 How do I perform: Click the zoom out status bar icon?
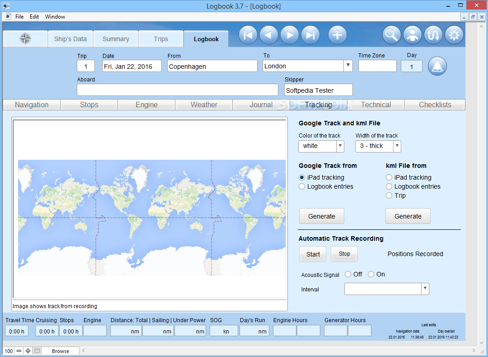point(19,351)
